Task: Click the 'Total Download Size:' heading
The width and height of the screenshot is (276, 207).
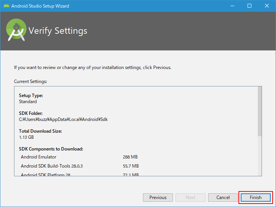Action: click(40, 131)
